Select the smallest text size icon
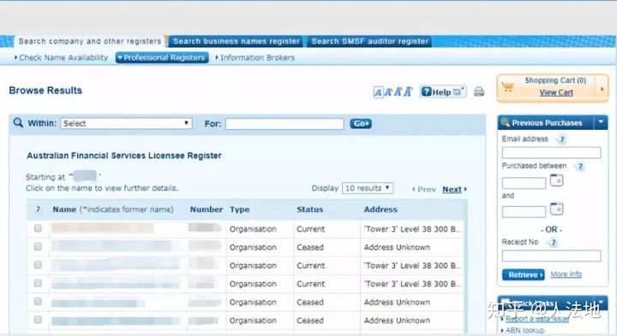Image resolution: width=617 pixels, height=336 pixels. tap(378, 92)
